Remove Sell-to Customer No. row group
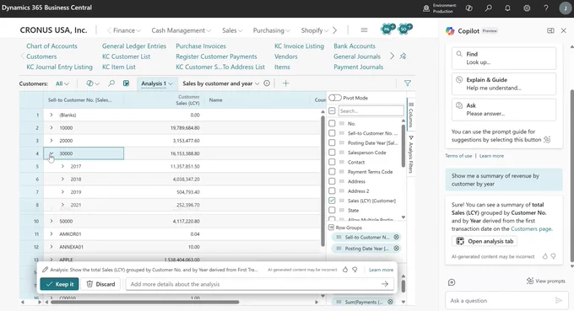 [397, 237]
